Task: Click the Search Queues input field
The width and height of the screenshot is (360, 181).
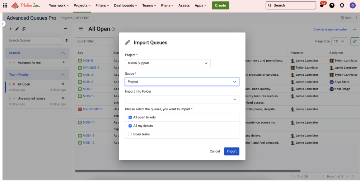Action: tap(34, 41)
